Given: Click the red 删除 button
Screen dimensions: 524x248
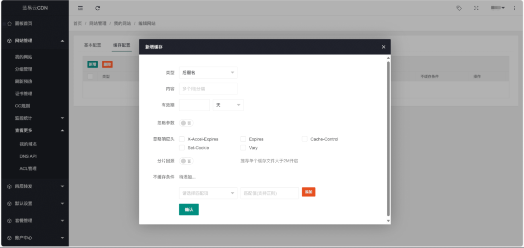Looking at the screenshot, I should coord(107,64).
